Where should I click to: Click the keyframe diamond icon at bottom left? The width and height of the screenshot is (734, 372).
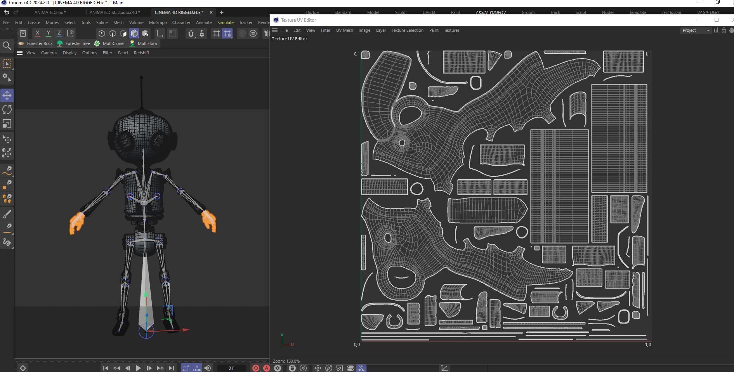[x=23, y=368]
